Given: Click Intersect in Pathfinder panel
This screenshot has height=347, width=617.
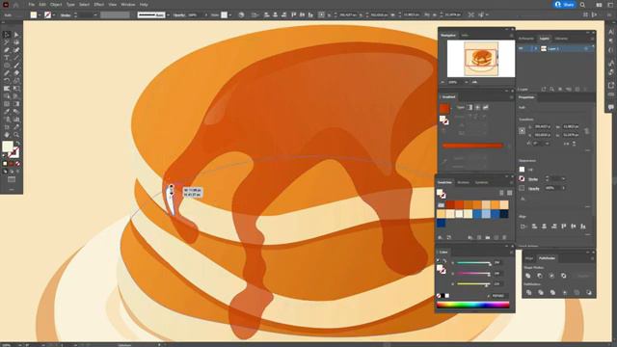Looking at the screenshot, I should click(x=551, y=276).
